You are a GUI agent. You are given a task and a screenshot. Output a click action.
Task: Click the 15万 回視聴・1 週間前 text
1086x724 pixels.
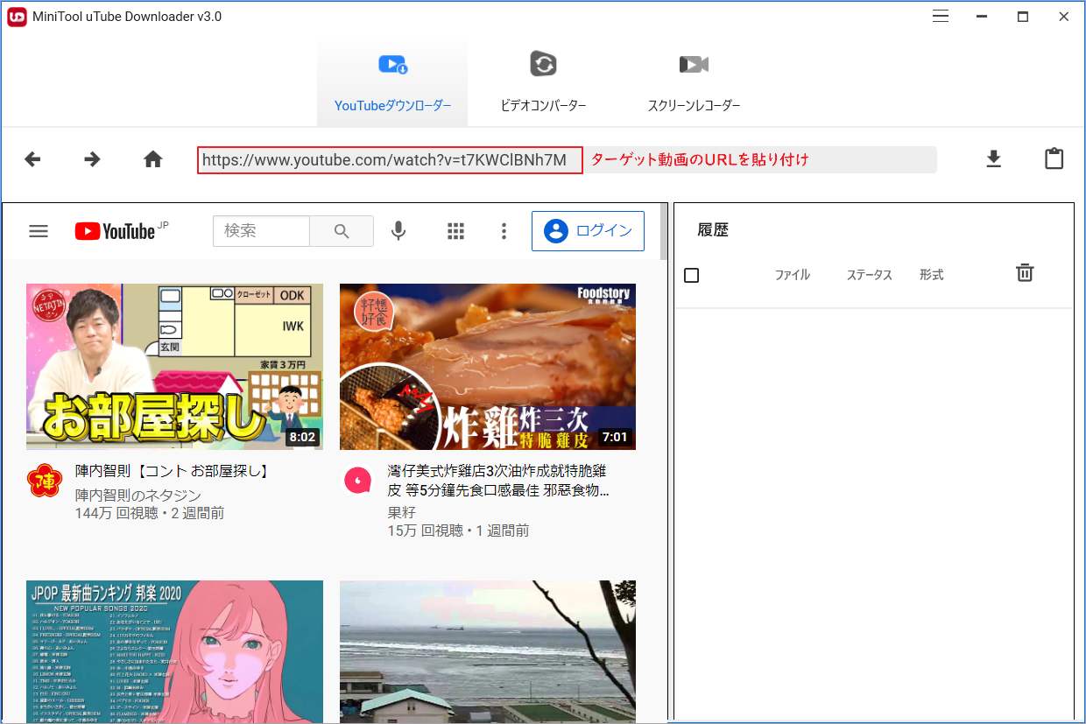[x=458, y=531]
